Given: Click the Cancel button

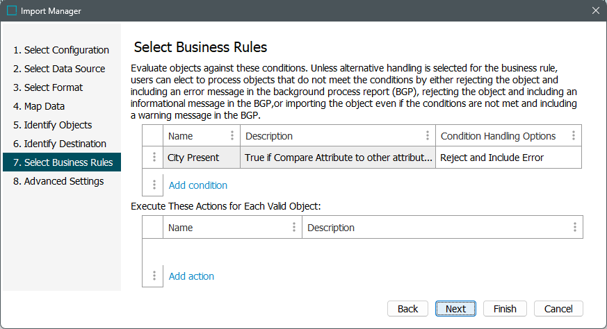Looking at the screenshot, I should click(x=558, y=308).
